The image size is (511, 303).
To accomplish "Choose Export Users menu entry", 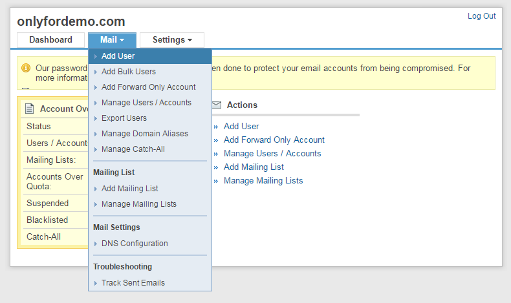I will 124,118.
